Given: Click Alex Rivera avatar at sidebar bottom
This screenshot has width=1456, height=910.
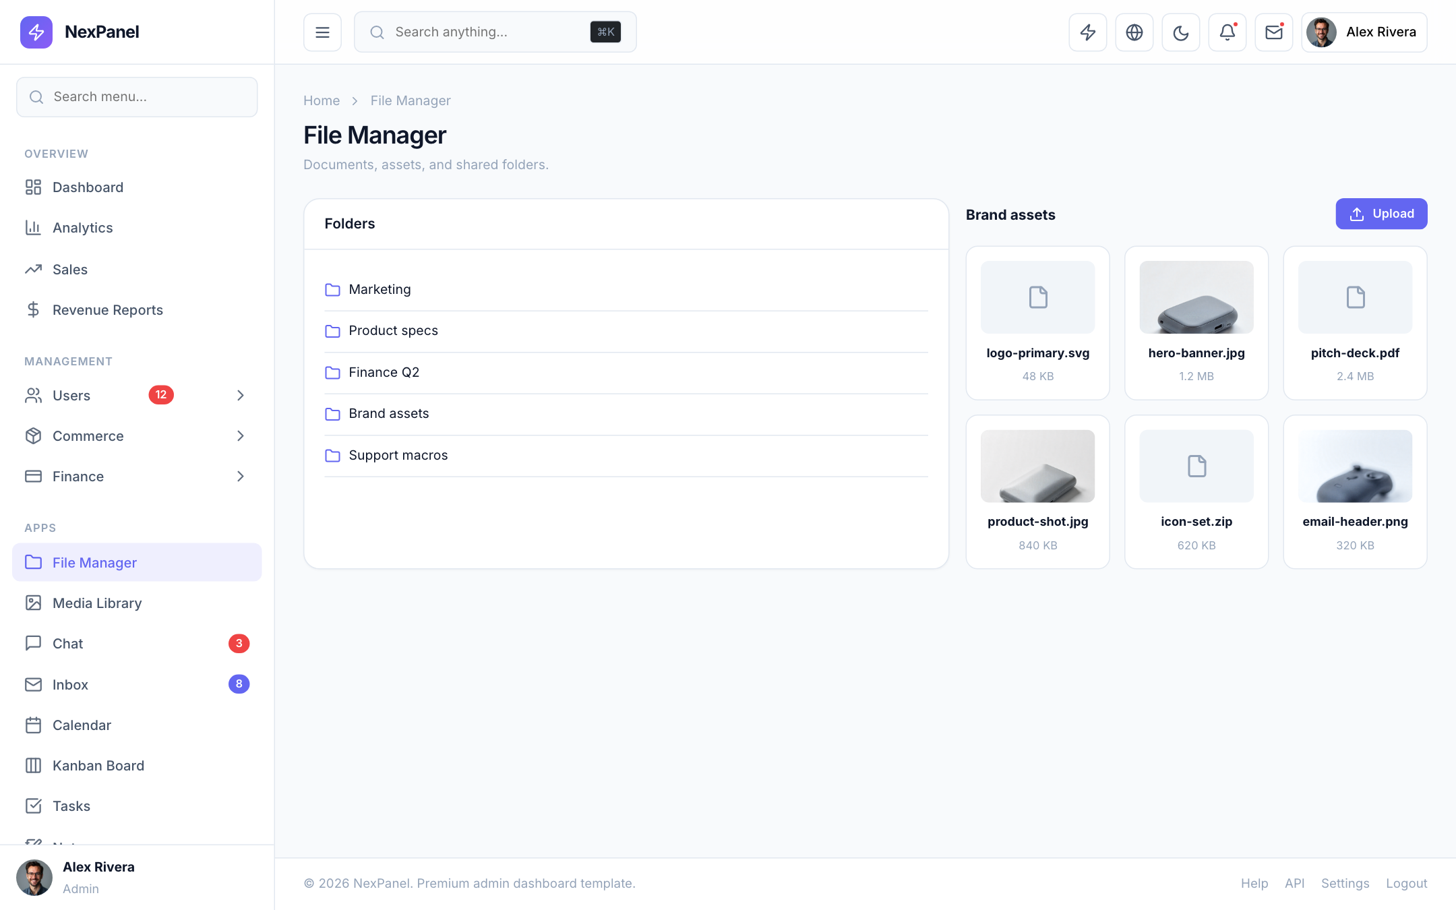Looking at the screenshot, I should pos(34,877).
